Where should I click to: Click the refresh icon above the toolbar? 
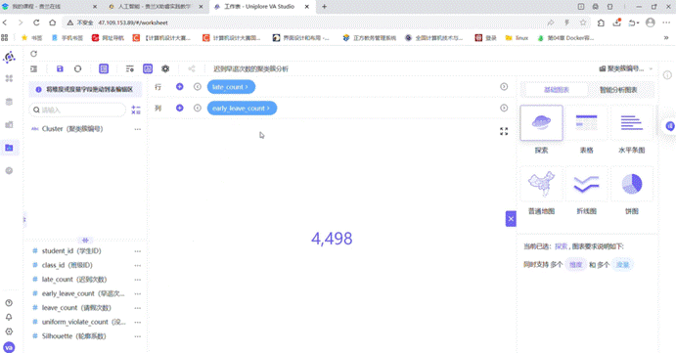[x=33, y=54]
